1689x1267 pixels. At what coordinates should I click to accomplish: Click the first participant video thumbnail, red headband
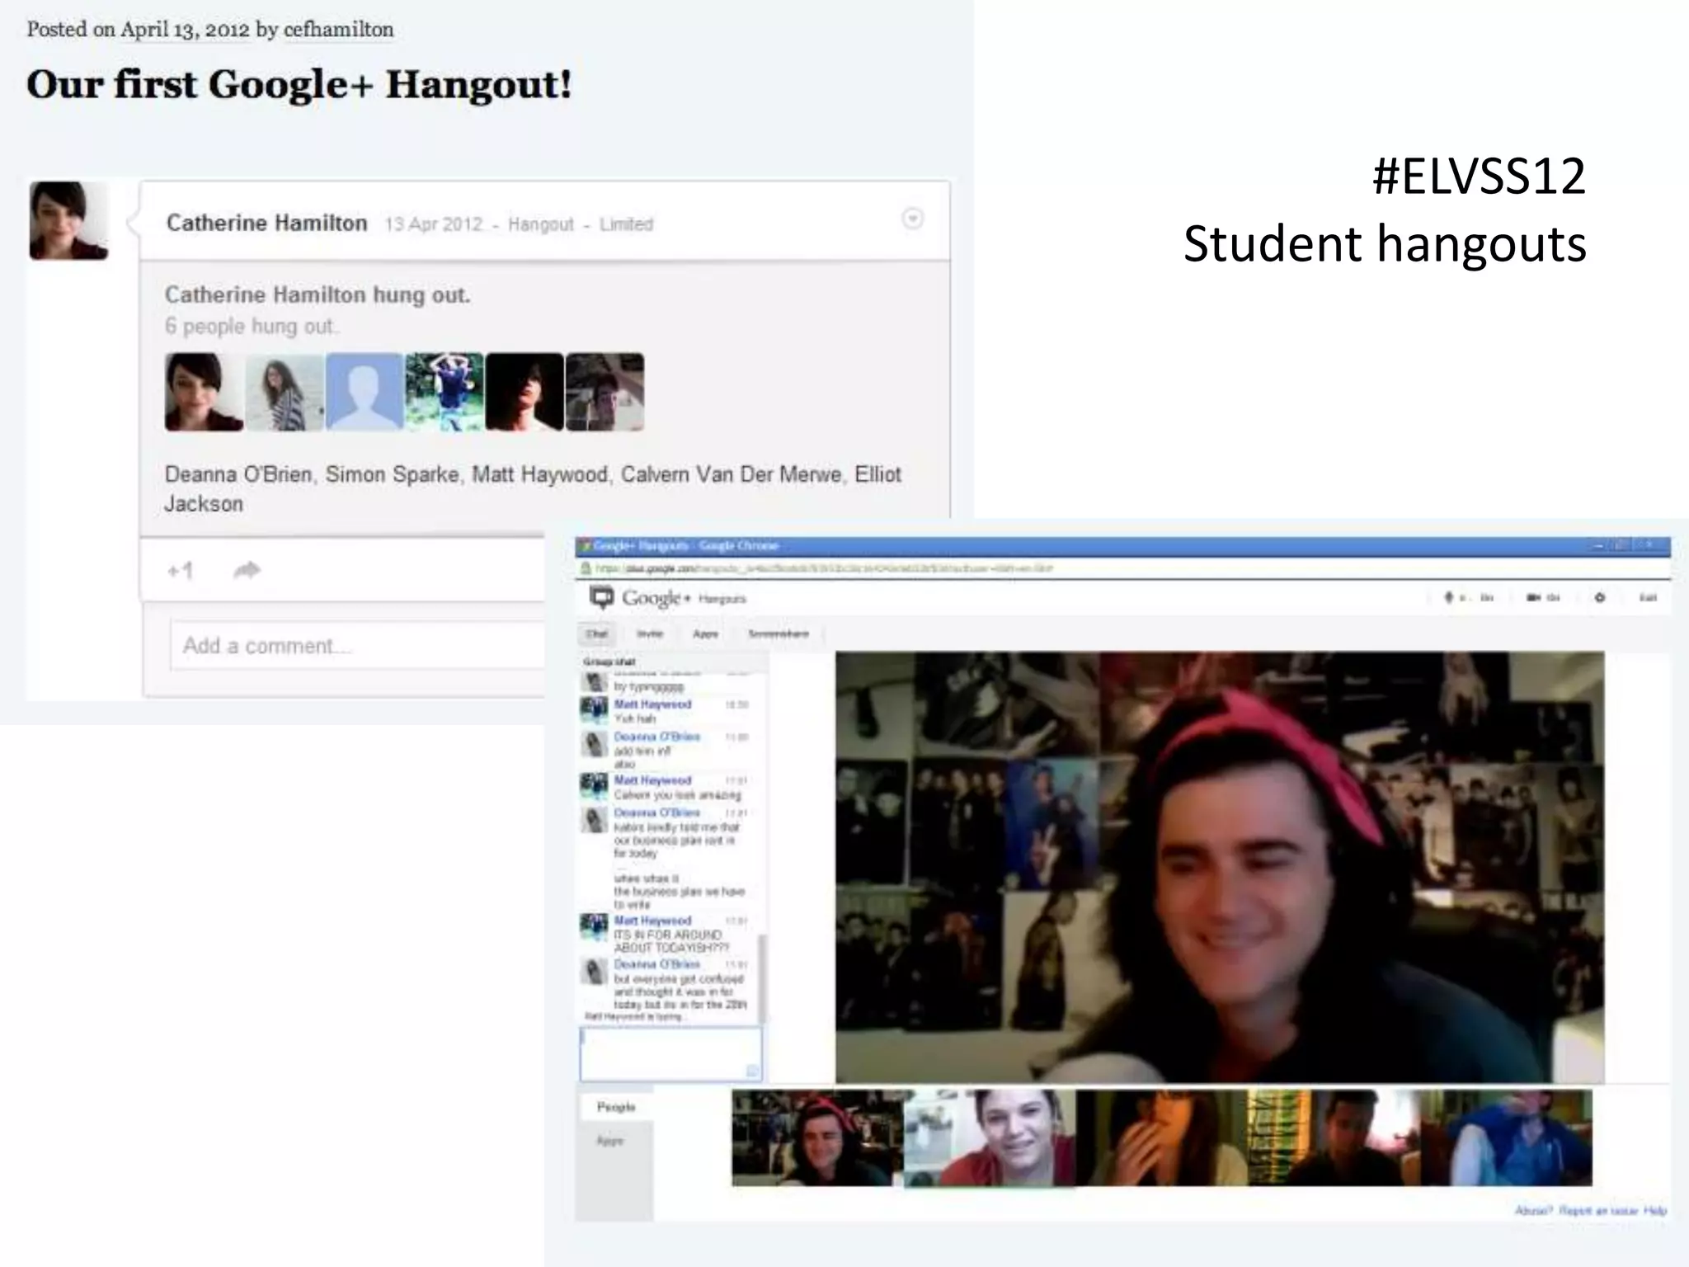tap(817, 1137)
